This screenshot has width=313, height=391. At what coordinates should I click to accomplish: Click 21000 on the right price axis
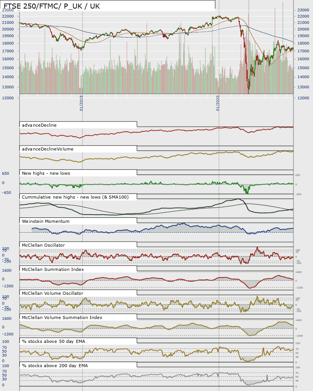point(303,23)
